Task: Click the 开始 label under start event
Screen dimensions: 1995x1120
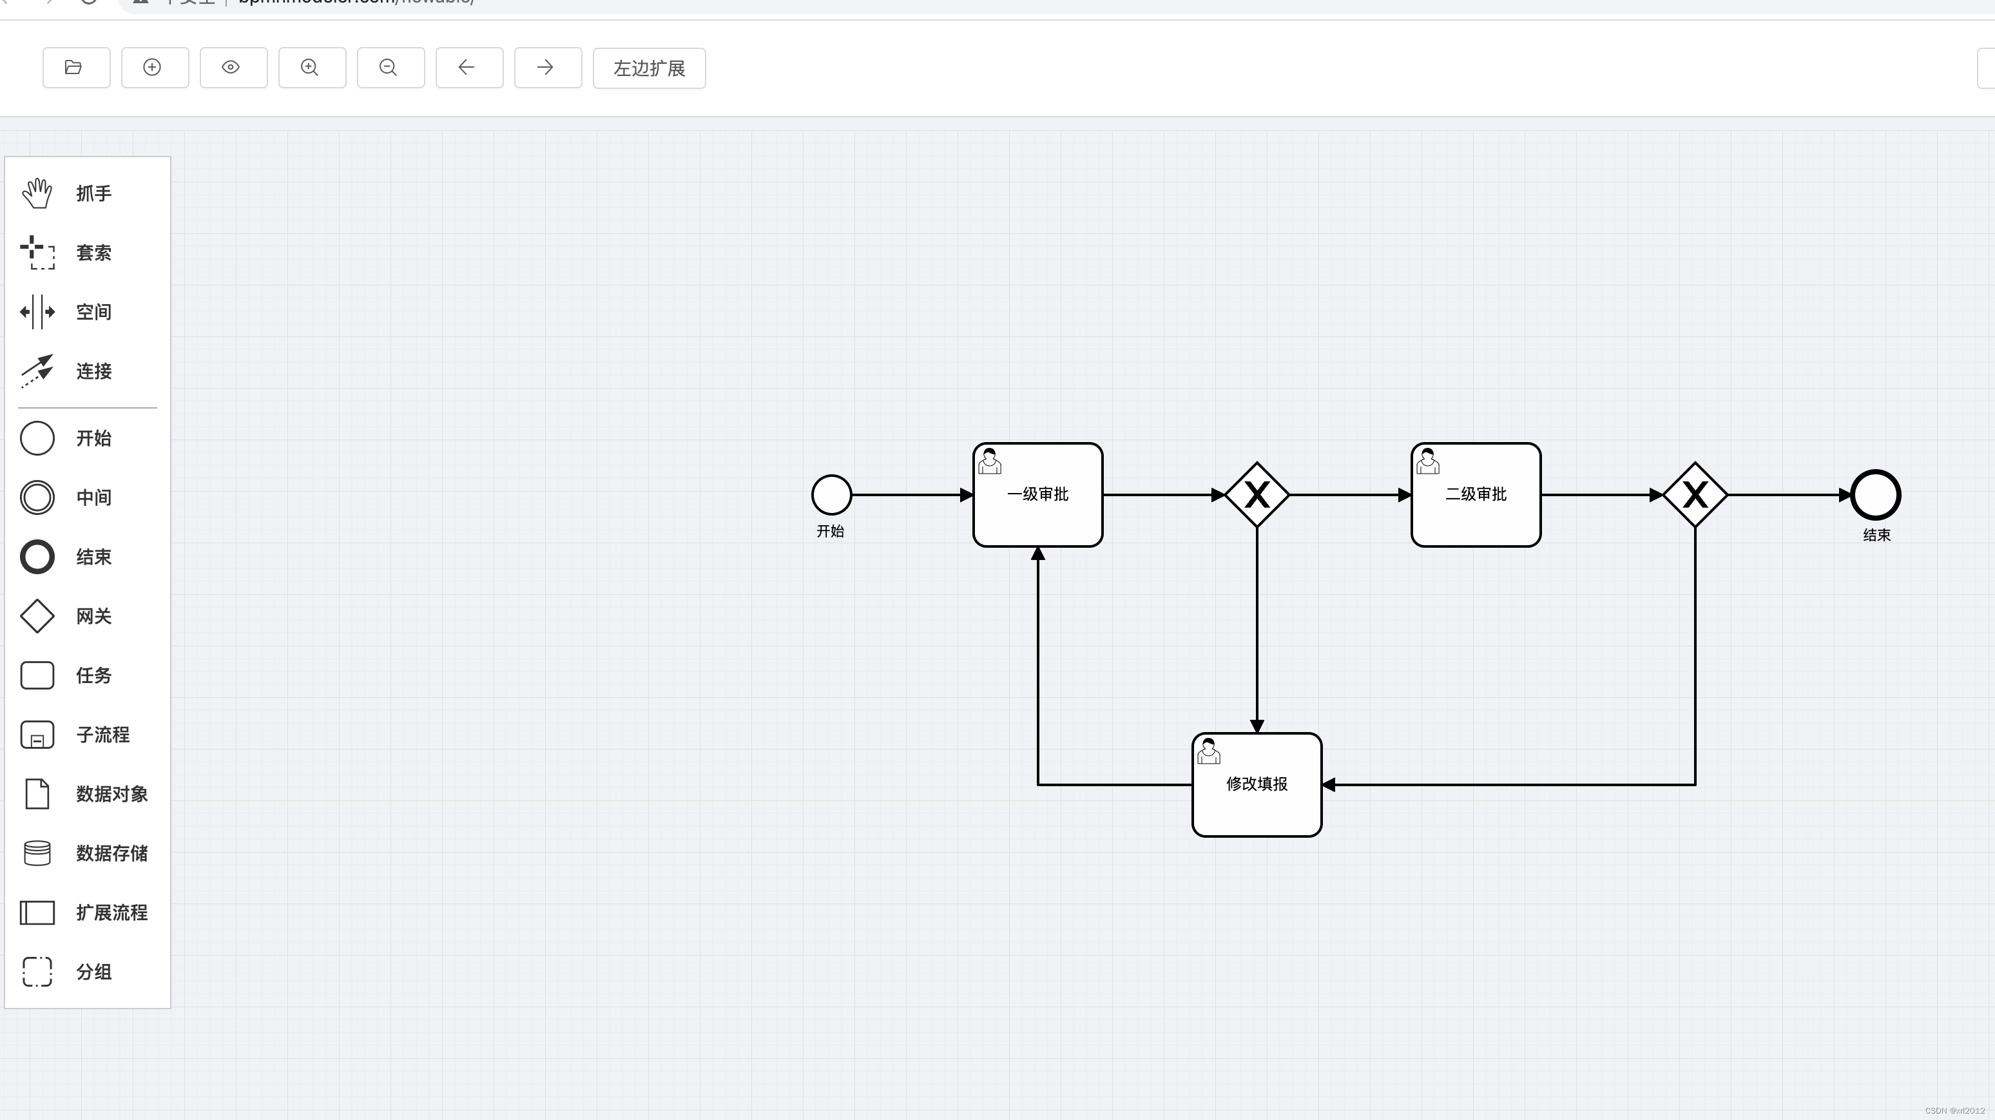Action: tap(830, 532)
